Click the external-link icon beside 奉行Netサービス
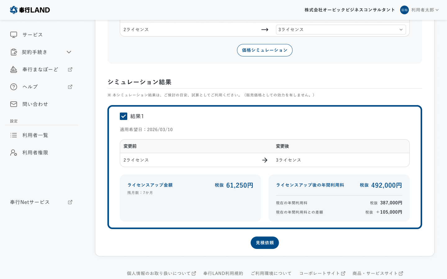Viewport: 447px width, 279px height. 70,202
